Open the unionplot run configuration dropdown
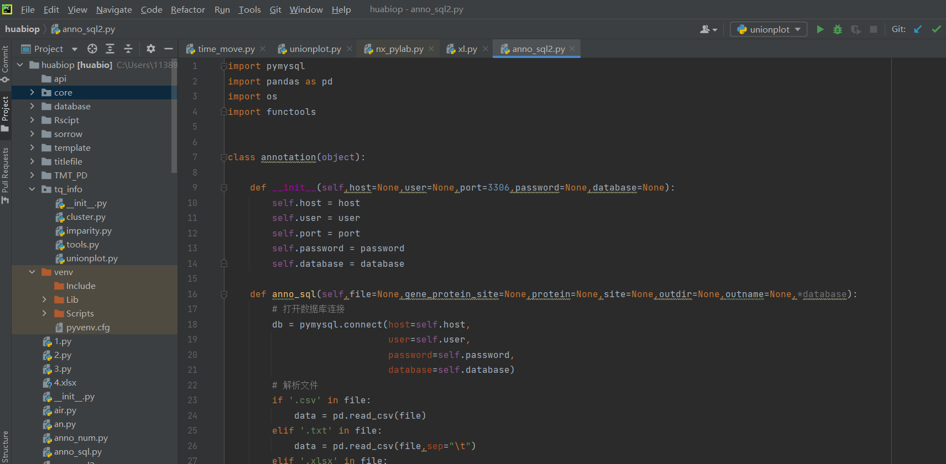Image resolution: width=946 pixels, height=464 pixels. tap(769, 29)
